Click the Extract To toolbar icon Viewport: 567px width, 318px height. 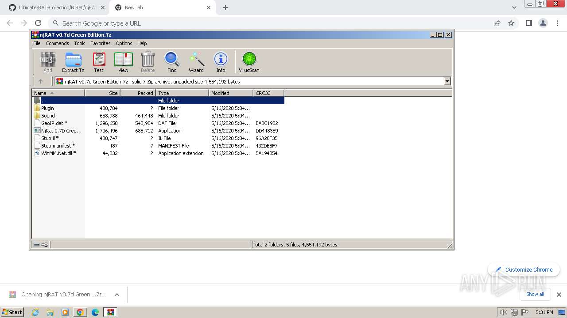coord(73,62)
